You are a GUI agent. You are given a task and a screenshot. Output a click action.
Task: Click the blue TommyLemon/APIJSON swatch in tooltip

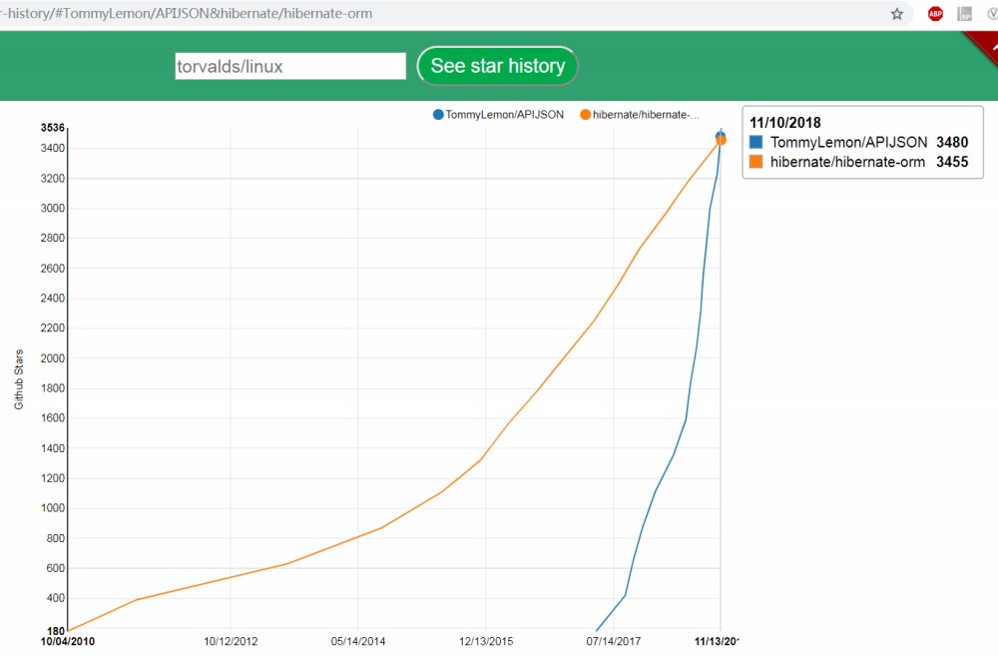point(756,143)
